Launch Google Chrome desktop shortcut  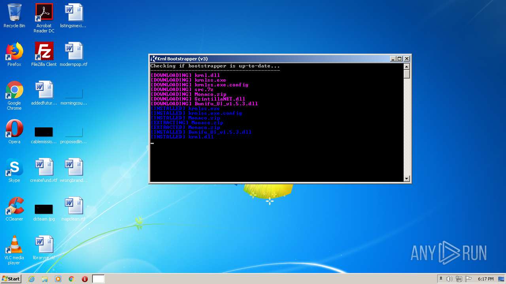(14, 95)
